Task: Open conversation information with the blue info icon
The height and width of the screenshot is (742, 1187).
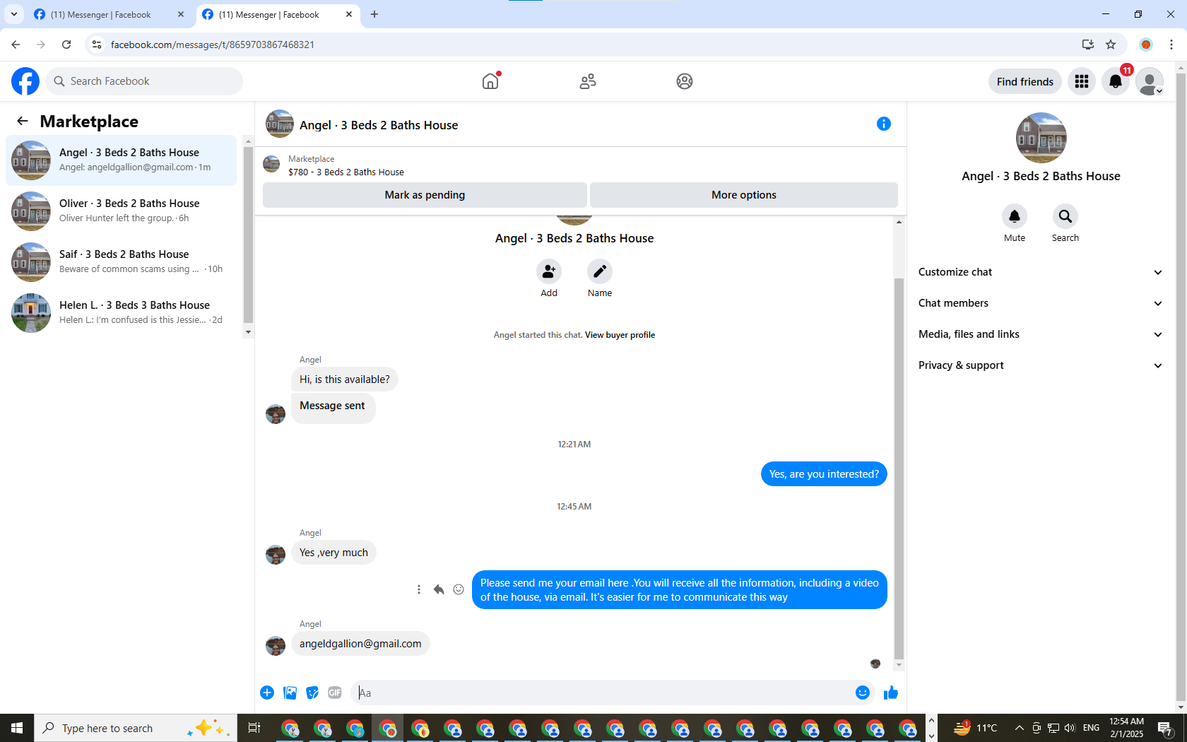Action: click(884, 124)
